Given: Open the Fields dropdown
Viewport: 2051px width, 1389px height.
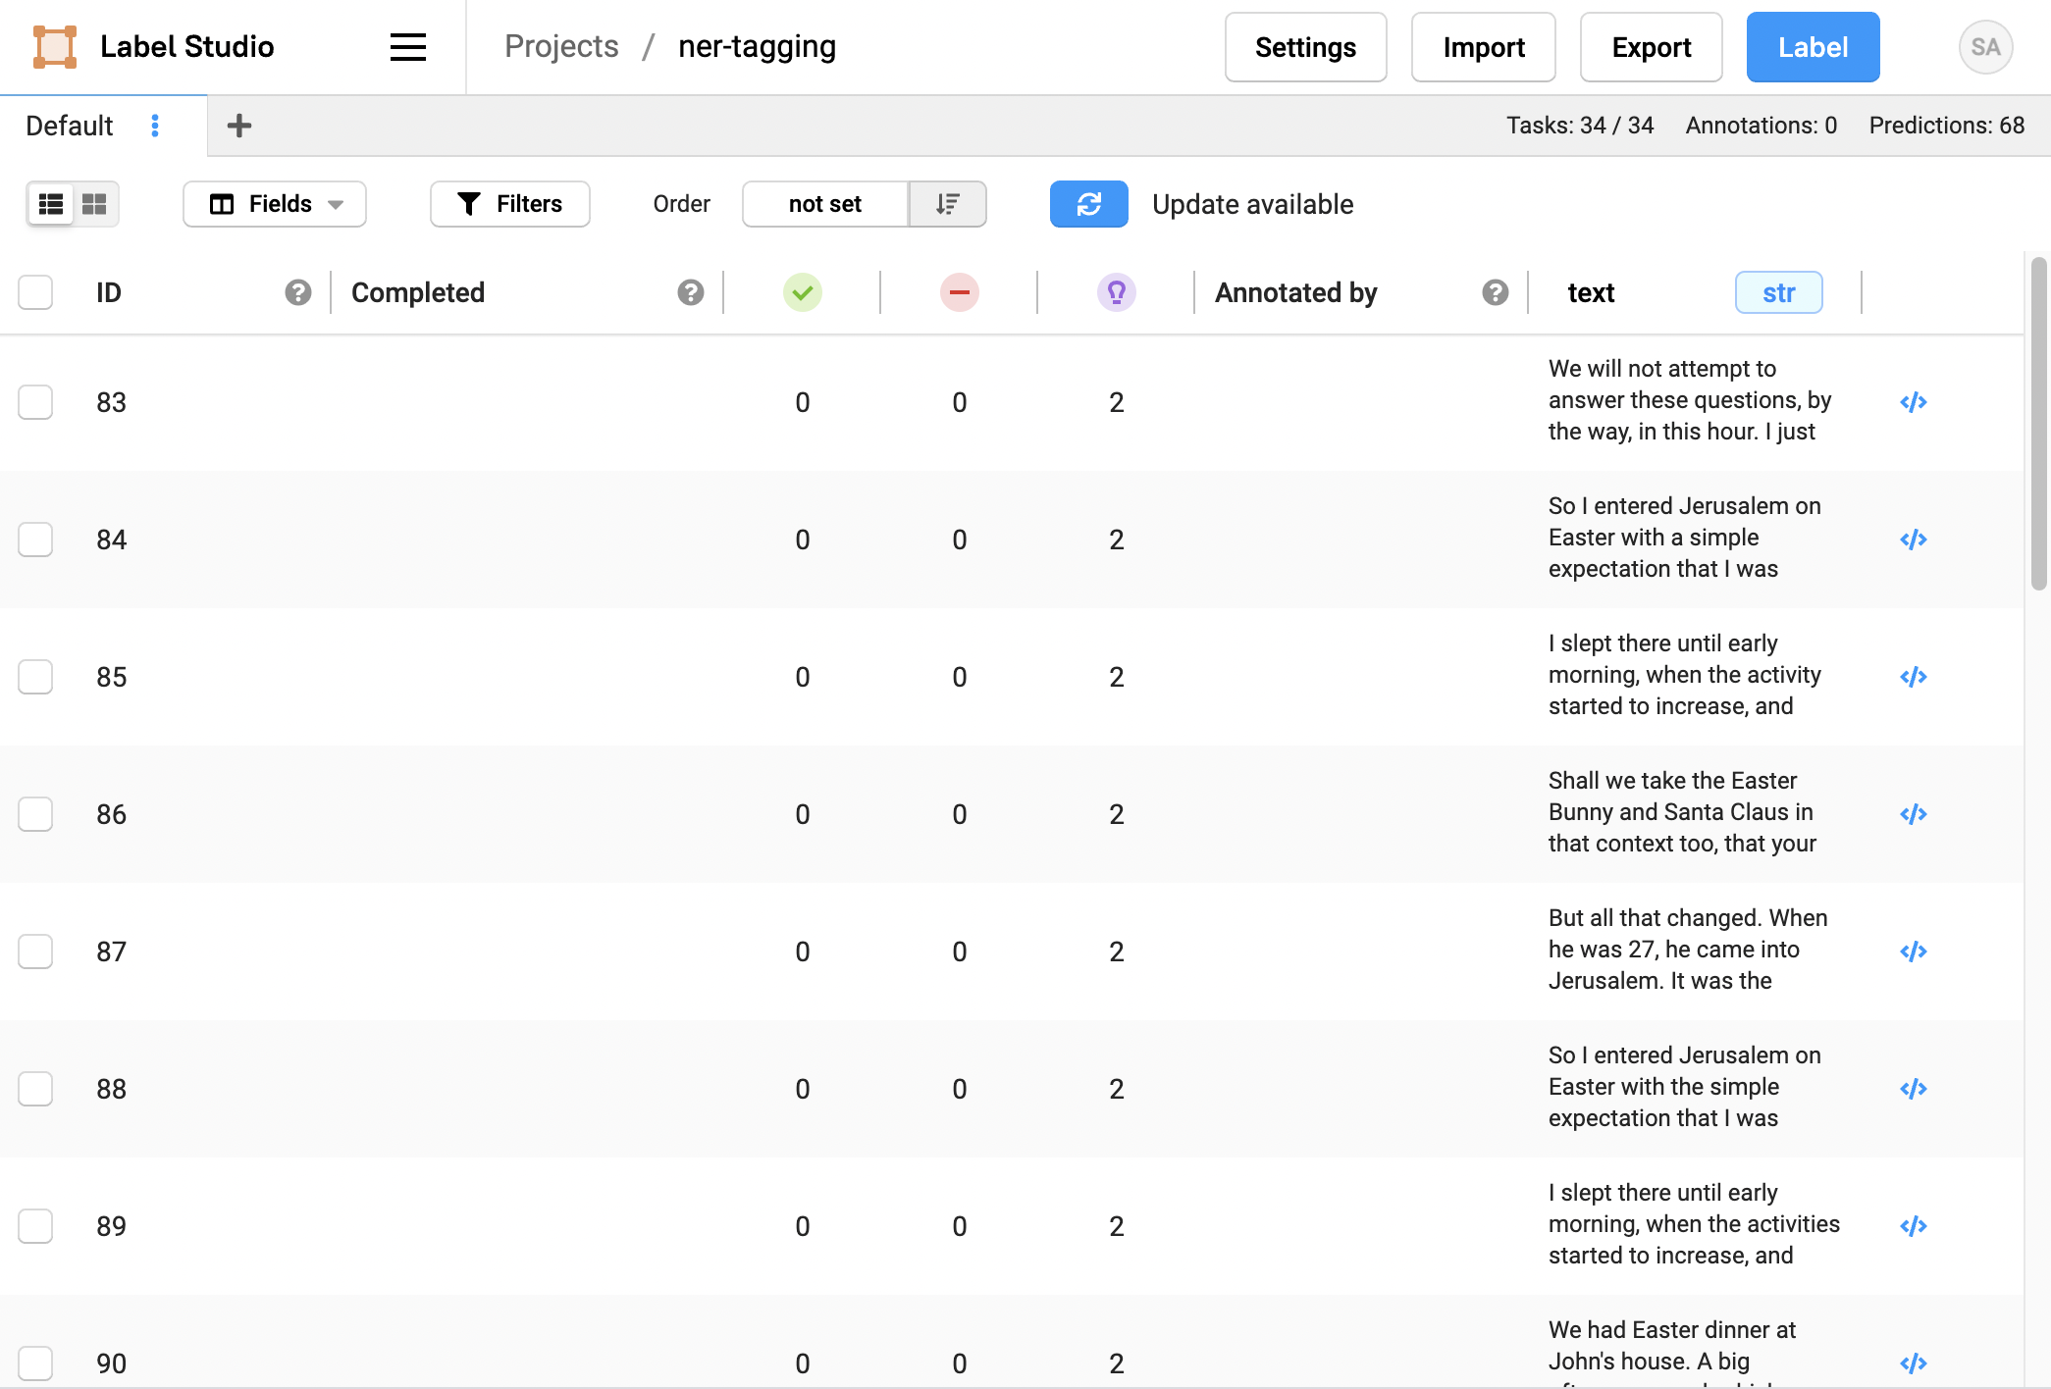Looking at the screenshot, I should pyautogui.click(x=274, y=204).
